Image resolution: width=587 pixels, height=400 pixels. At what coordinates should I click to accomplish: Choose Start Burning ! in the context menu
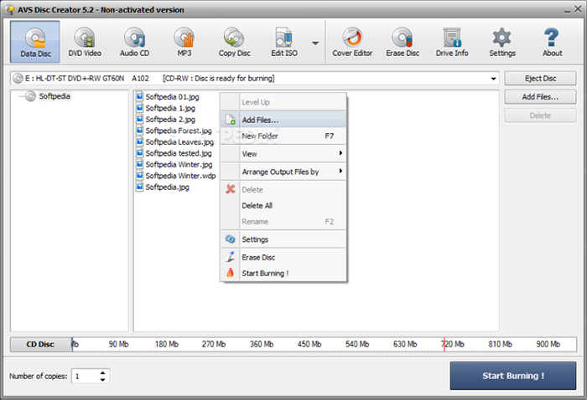coord(283,273)
